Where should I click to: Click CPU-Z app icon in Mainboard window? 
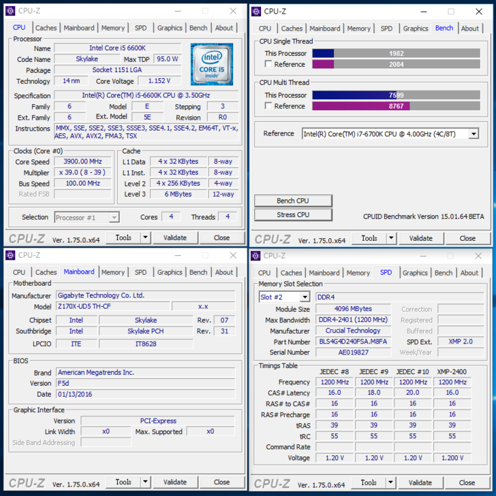(x=10, y=255)
